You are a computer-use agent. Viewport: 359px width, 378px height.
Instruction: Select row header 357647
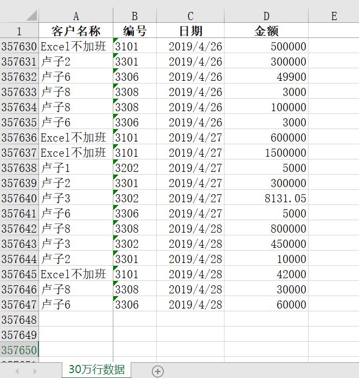point(19,304)
